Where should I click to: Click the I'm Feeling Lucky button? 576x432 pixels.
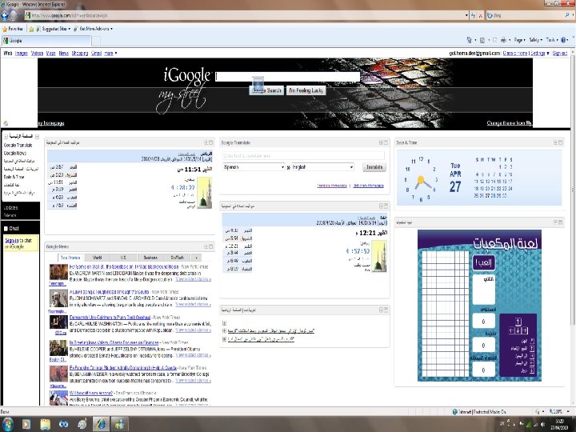point(306,90)
